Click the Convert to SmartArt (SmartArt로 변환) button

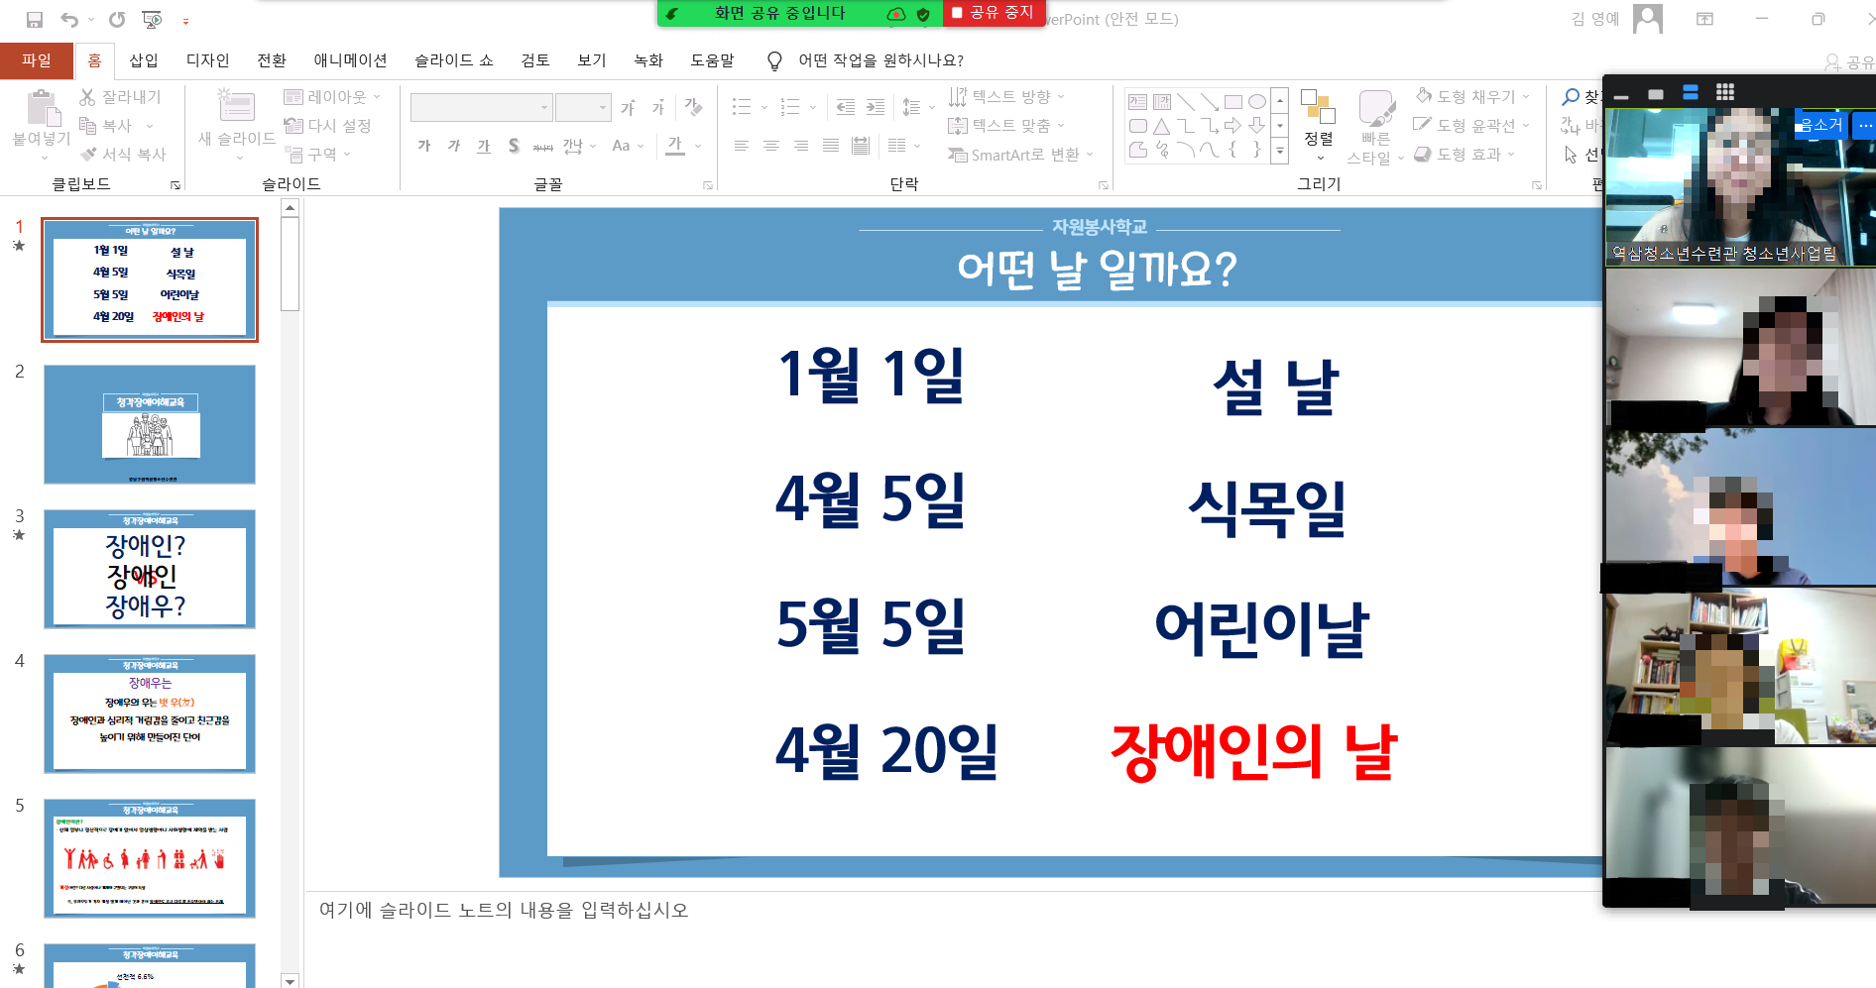tap(1020, 155)
